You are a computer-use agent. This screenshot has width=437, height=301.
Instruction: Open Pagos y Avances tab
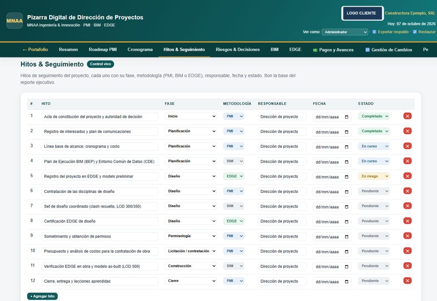click(333, 50)
